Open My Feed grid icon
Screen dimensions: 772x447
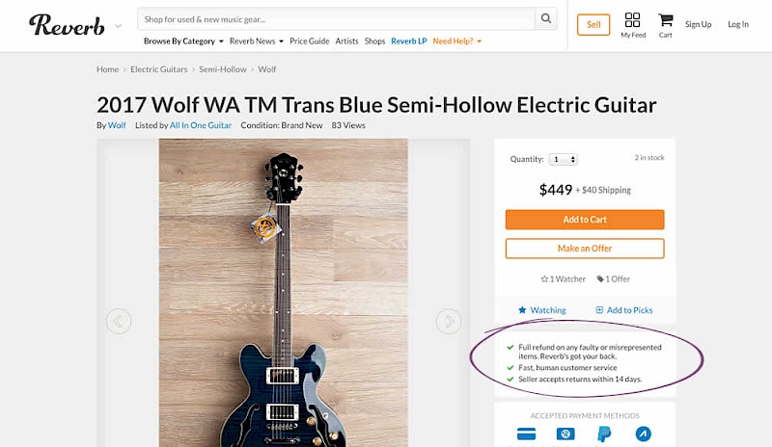click(633, 20)
